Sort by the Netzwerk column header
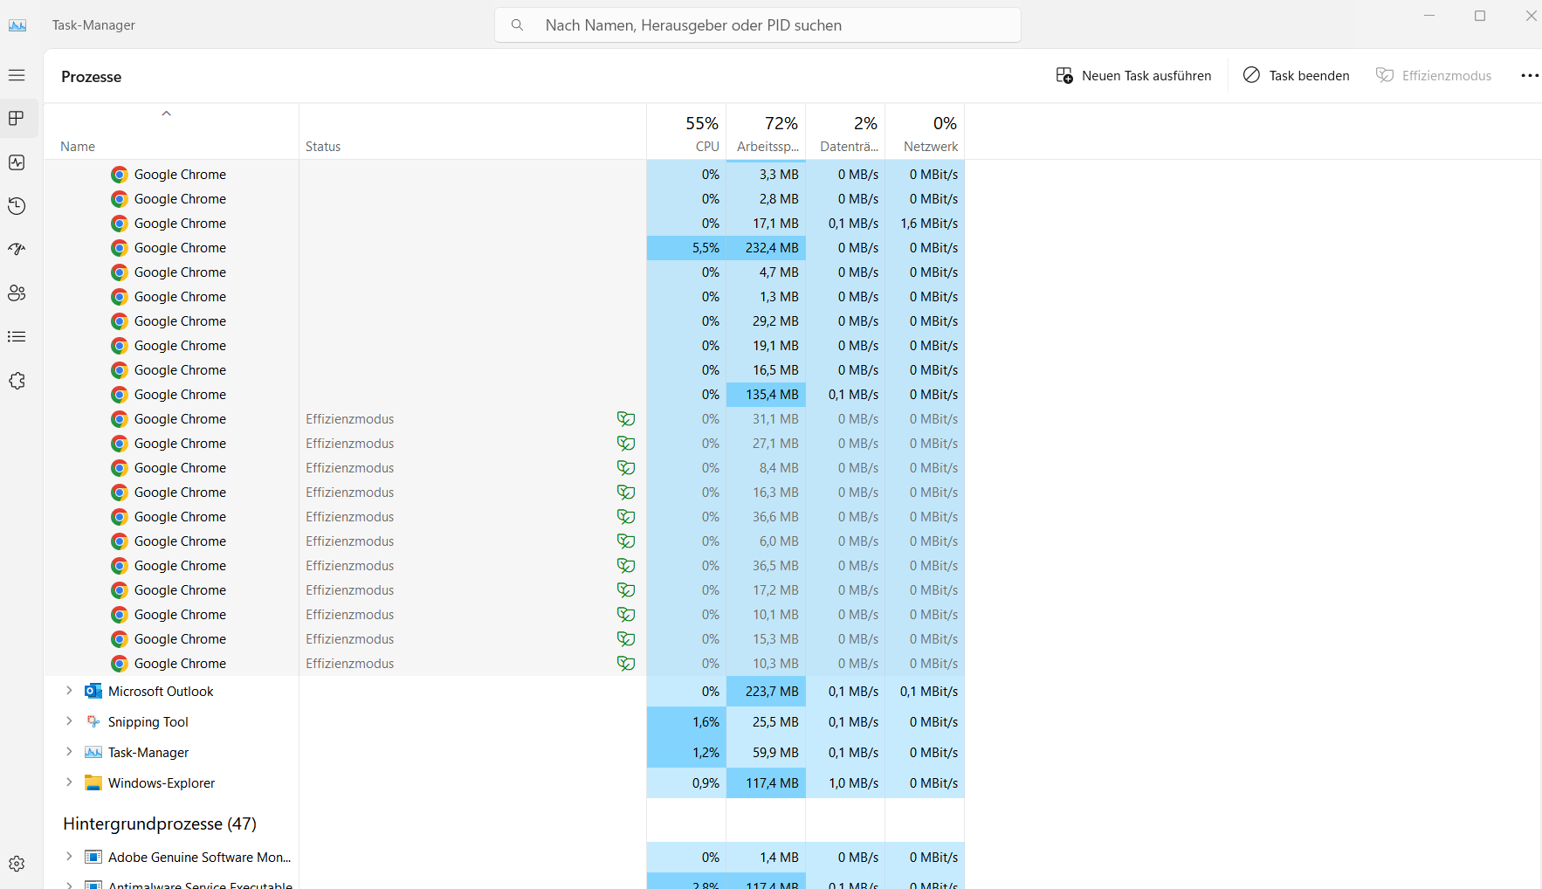1542x889 pixels. tap(925, 132)
